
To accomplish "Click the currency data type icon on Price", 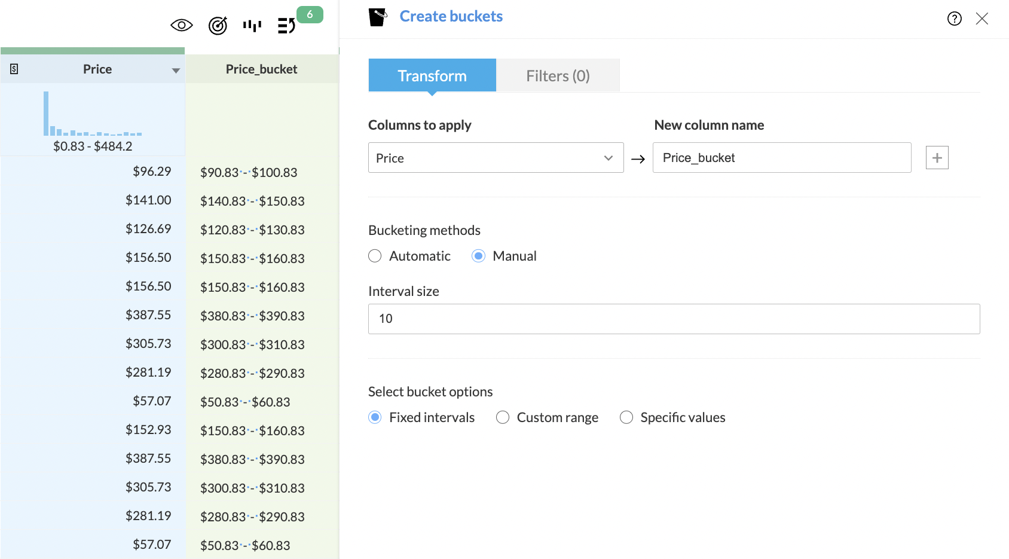I will tap(14, 69).
